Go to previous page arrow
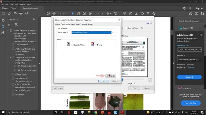 pos(48,13)
